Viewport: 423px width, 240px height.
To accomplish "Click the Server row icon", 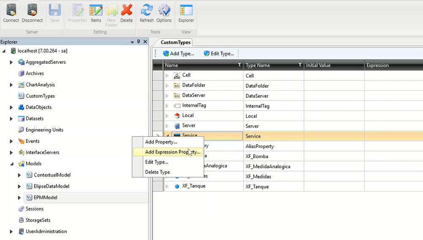I will click(177, 126).
